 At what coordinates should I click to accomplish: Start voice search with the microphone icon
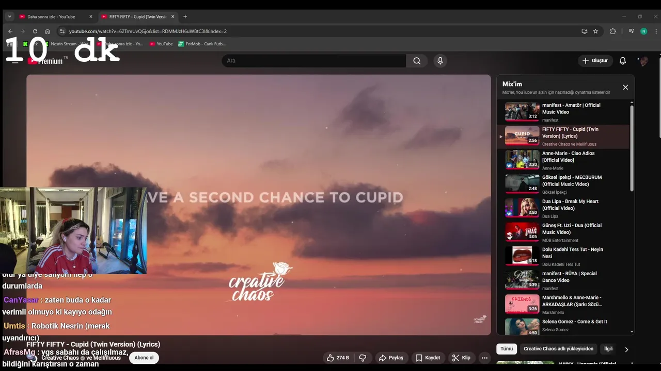pyautogui.click(x=440, y=61)
